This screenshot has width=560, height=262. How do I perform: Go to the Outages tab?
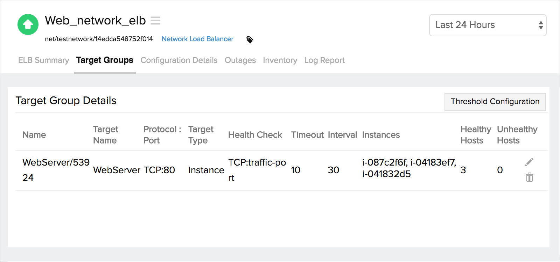240,60
